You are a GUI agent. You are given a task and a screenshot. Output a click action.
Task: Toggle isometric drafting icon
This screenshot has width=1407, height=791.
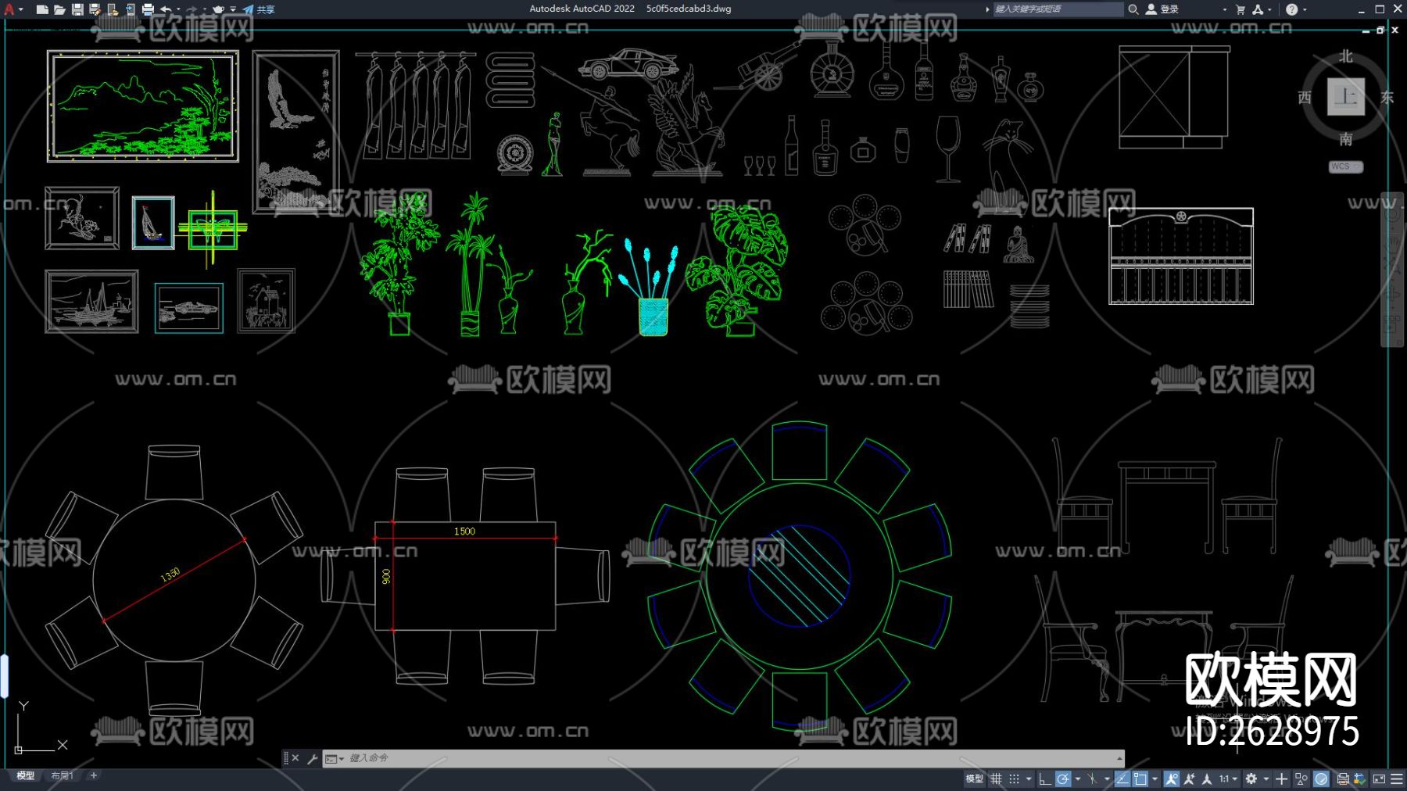pyautogui.click(x=1093, y=779)
